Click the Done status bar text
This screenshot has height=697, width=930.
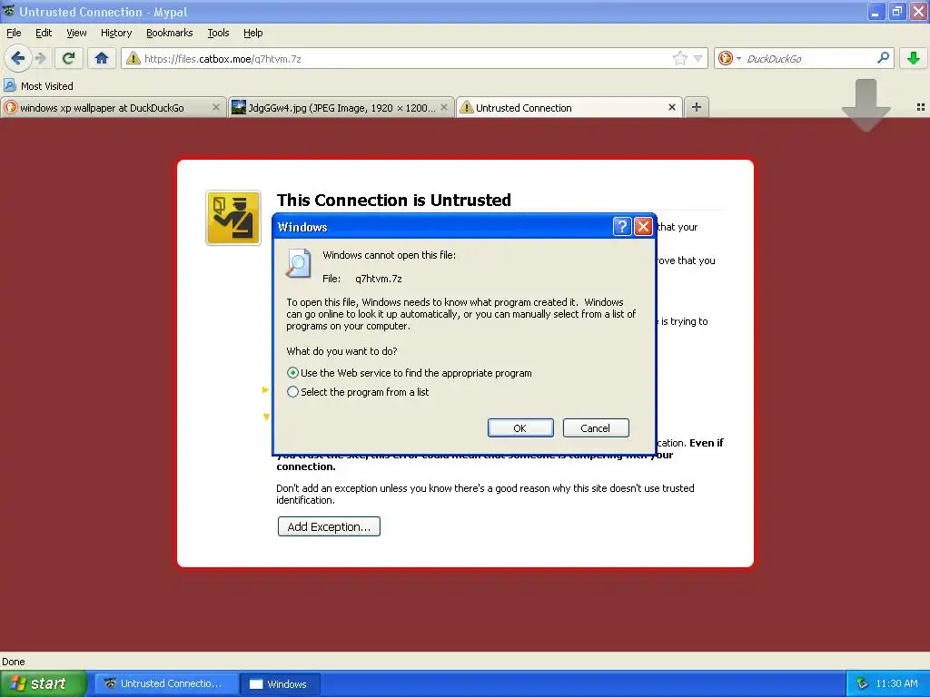point(13,662)
